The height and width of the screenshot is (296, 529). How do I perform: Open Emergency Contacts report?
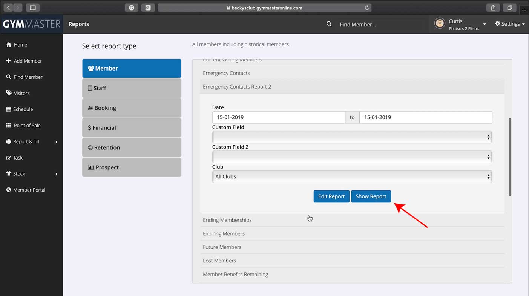(x=352, y=73)
